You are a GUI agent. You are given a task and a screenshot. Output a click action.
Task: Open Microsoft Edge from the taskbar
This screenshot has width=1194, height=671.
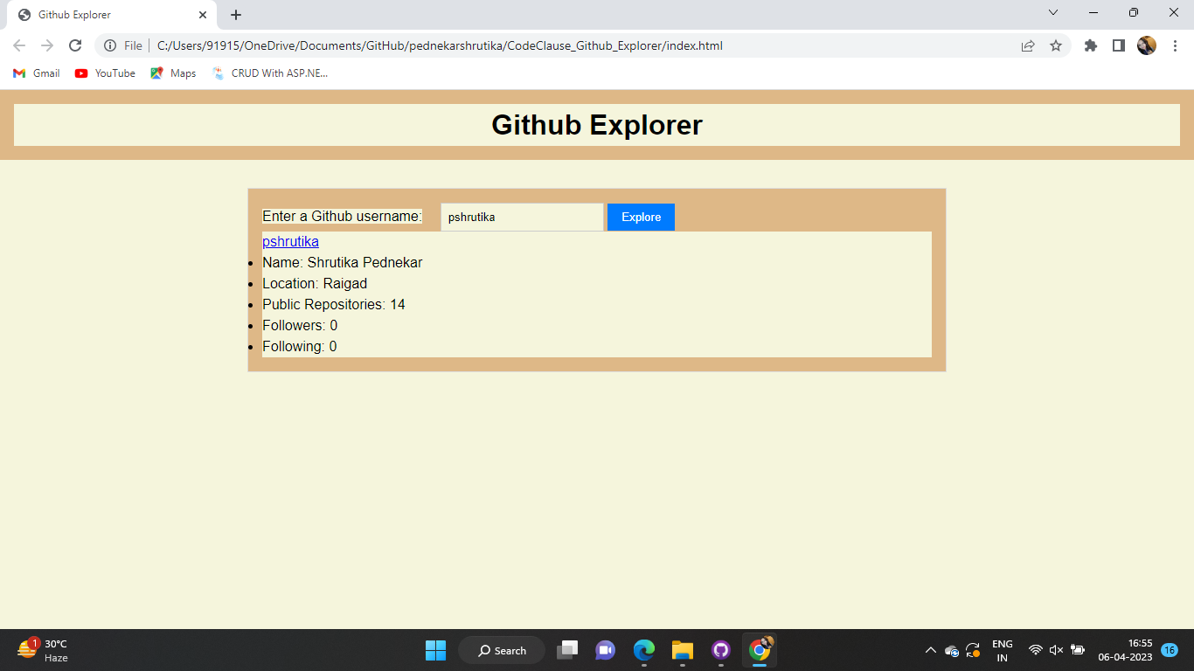click(644, 650)
